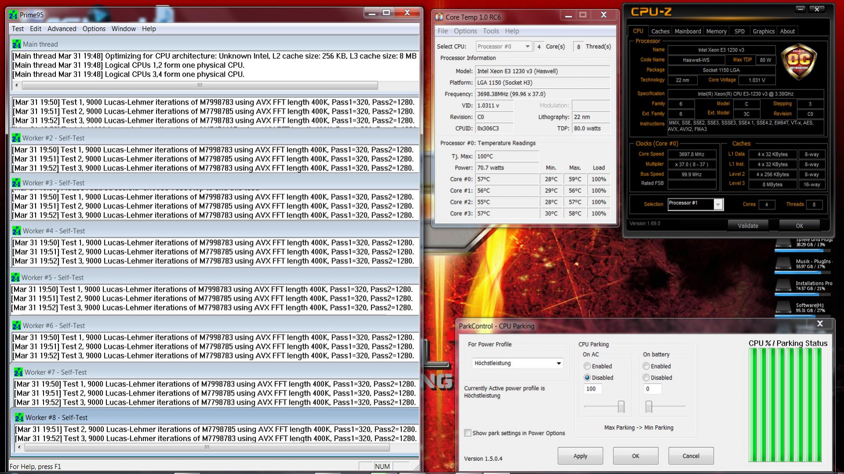Click the Gigabyte OC badge in CPU-Z

799,62
